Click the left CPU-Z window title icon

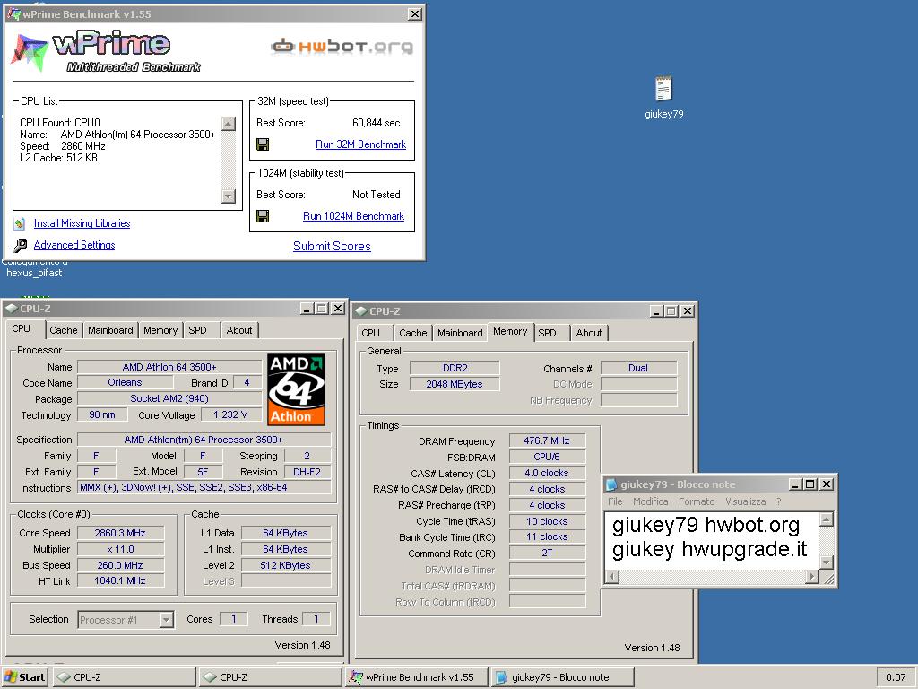pos(11,309)
